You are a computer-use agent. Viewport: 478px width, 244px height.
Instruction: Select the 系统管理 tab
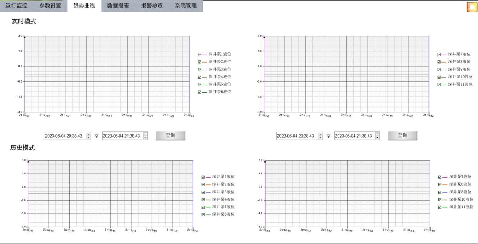coord(186,6)
